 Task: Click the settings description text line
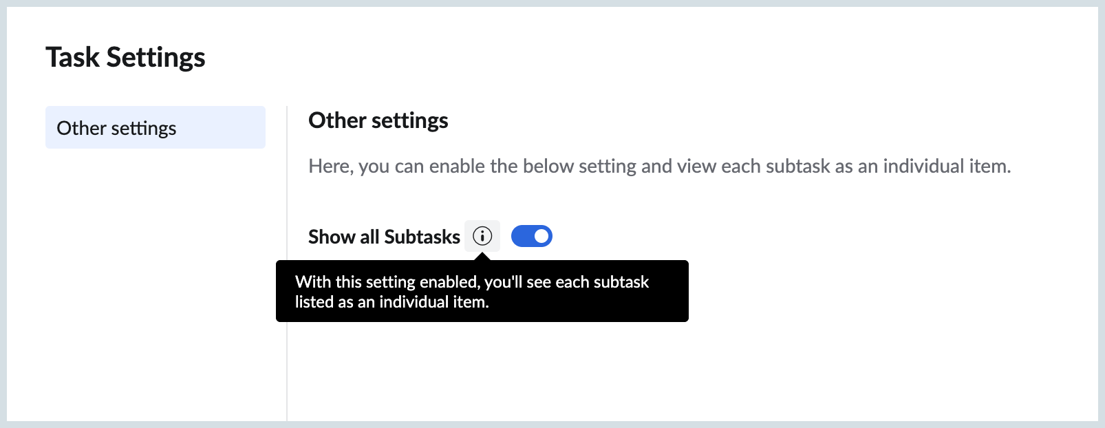pos(660,166)
